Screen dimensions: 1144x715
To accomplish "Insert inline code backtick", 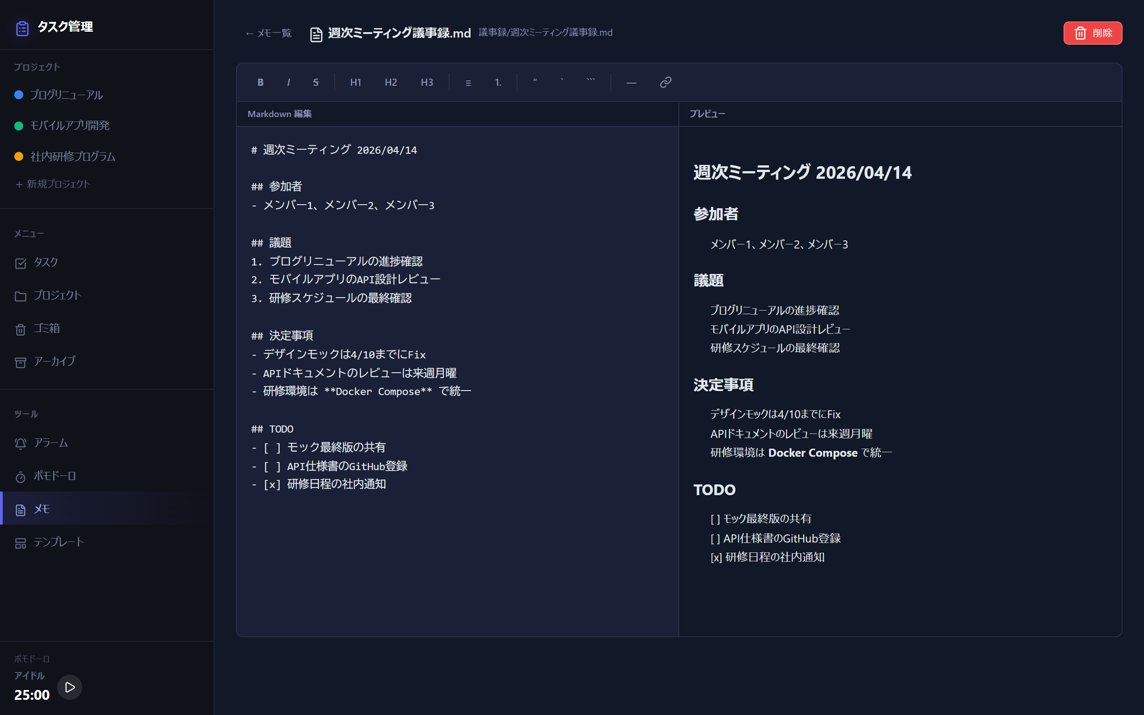I will (562, 82).
